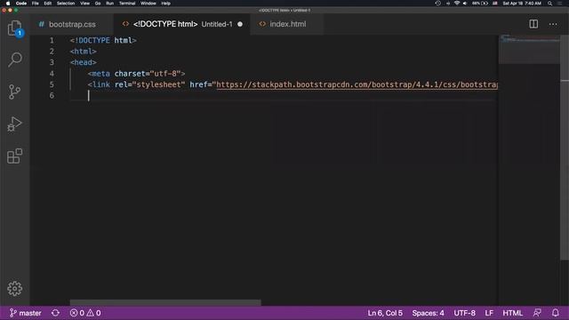Viewport: 569px width, 320px height.
Task: Open the File menu
Action: pos(36,4)
